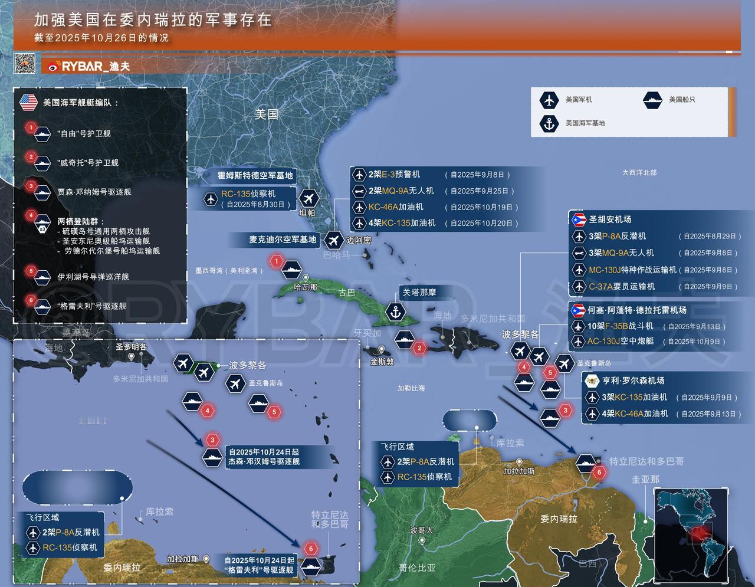Click the jet icon beside 10架F-35B战斗机
755x587 pixels.
click(578, 326)
